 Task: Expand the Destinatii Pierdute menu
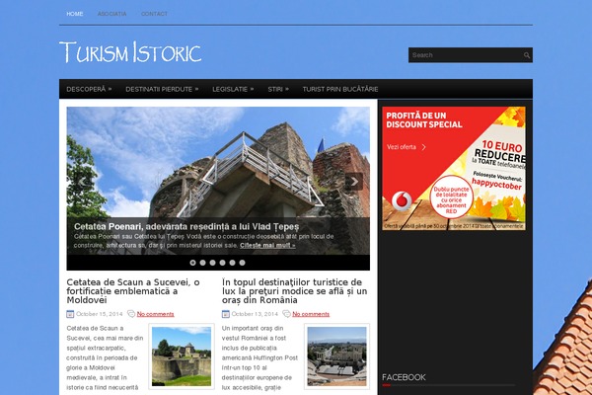[x=162, y=89]
